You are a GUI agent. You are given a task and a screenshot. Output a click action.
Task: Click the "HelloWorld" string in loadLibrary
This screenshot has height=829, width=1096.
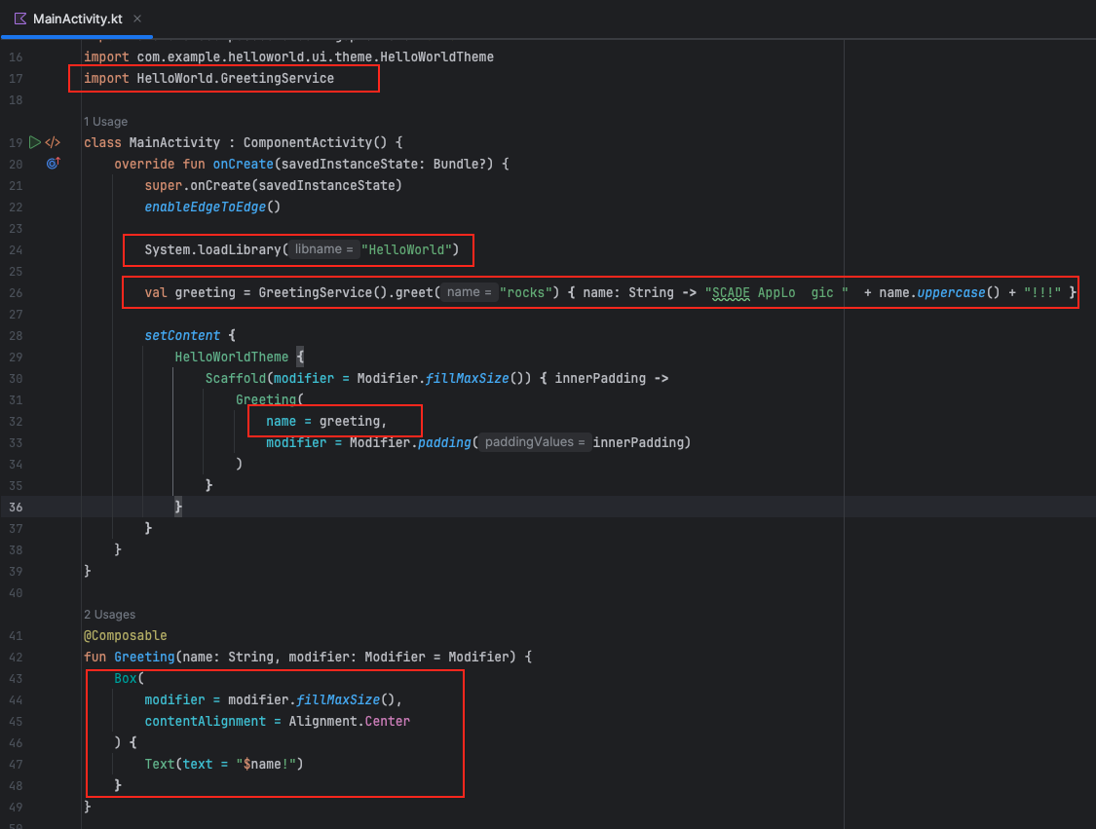pyautogui.click(x=408, y=249)
